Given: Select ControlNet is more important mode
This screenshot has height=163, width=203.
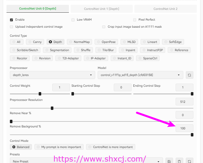Looking at the screenshot, I should [x=111, y=147].
